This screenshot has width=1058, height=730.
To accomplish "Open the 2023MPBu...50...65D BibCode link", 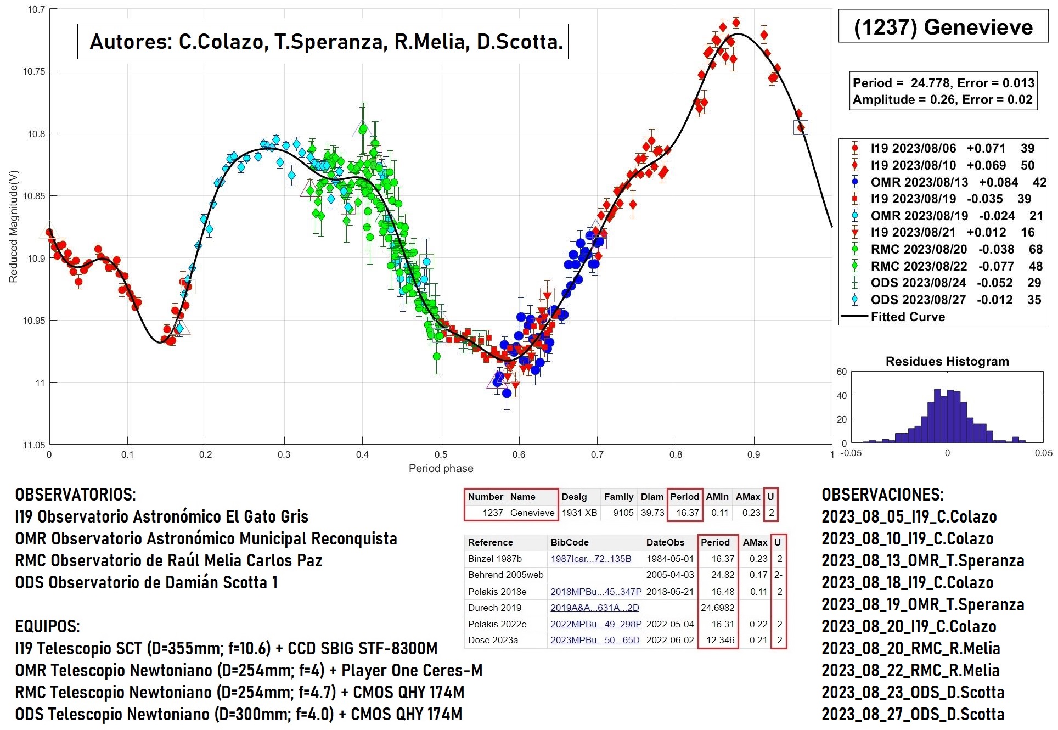I will [x=595, y=640].
